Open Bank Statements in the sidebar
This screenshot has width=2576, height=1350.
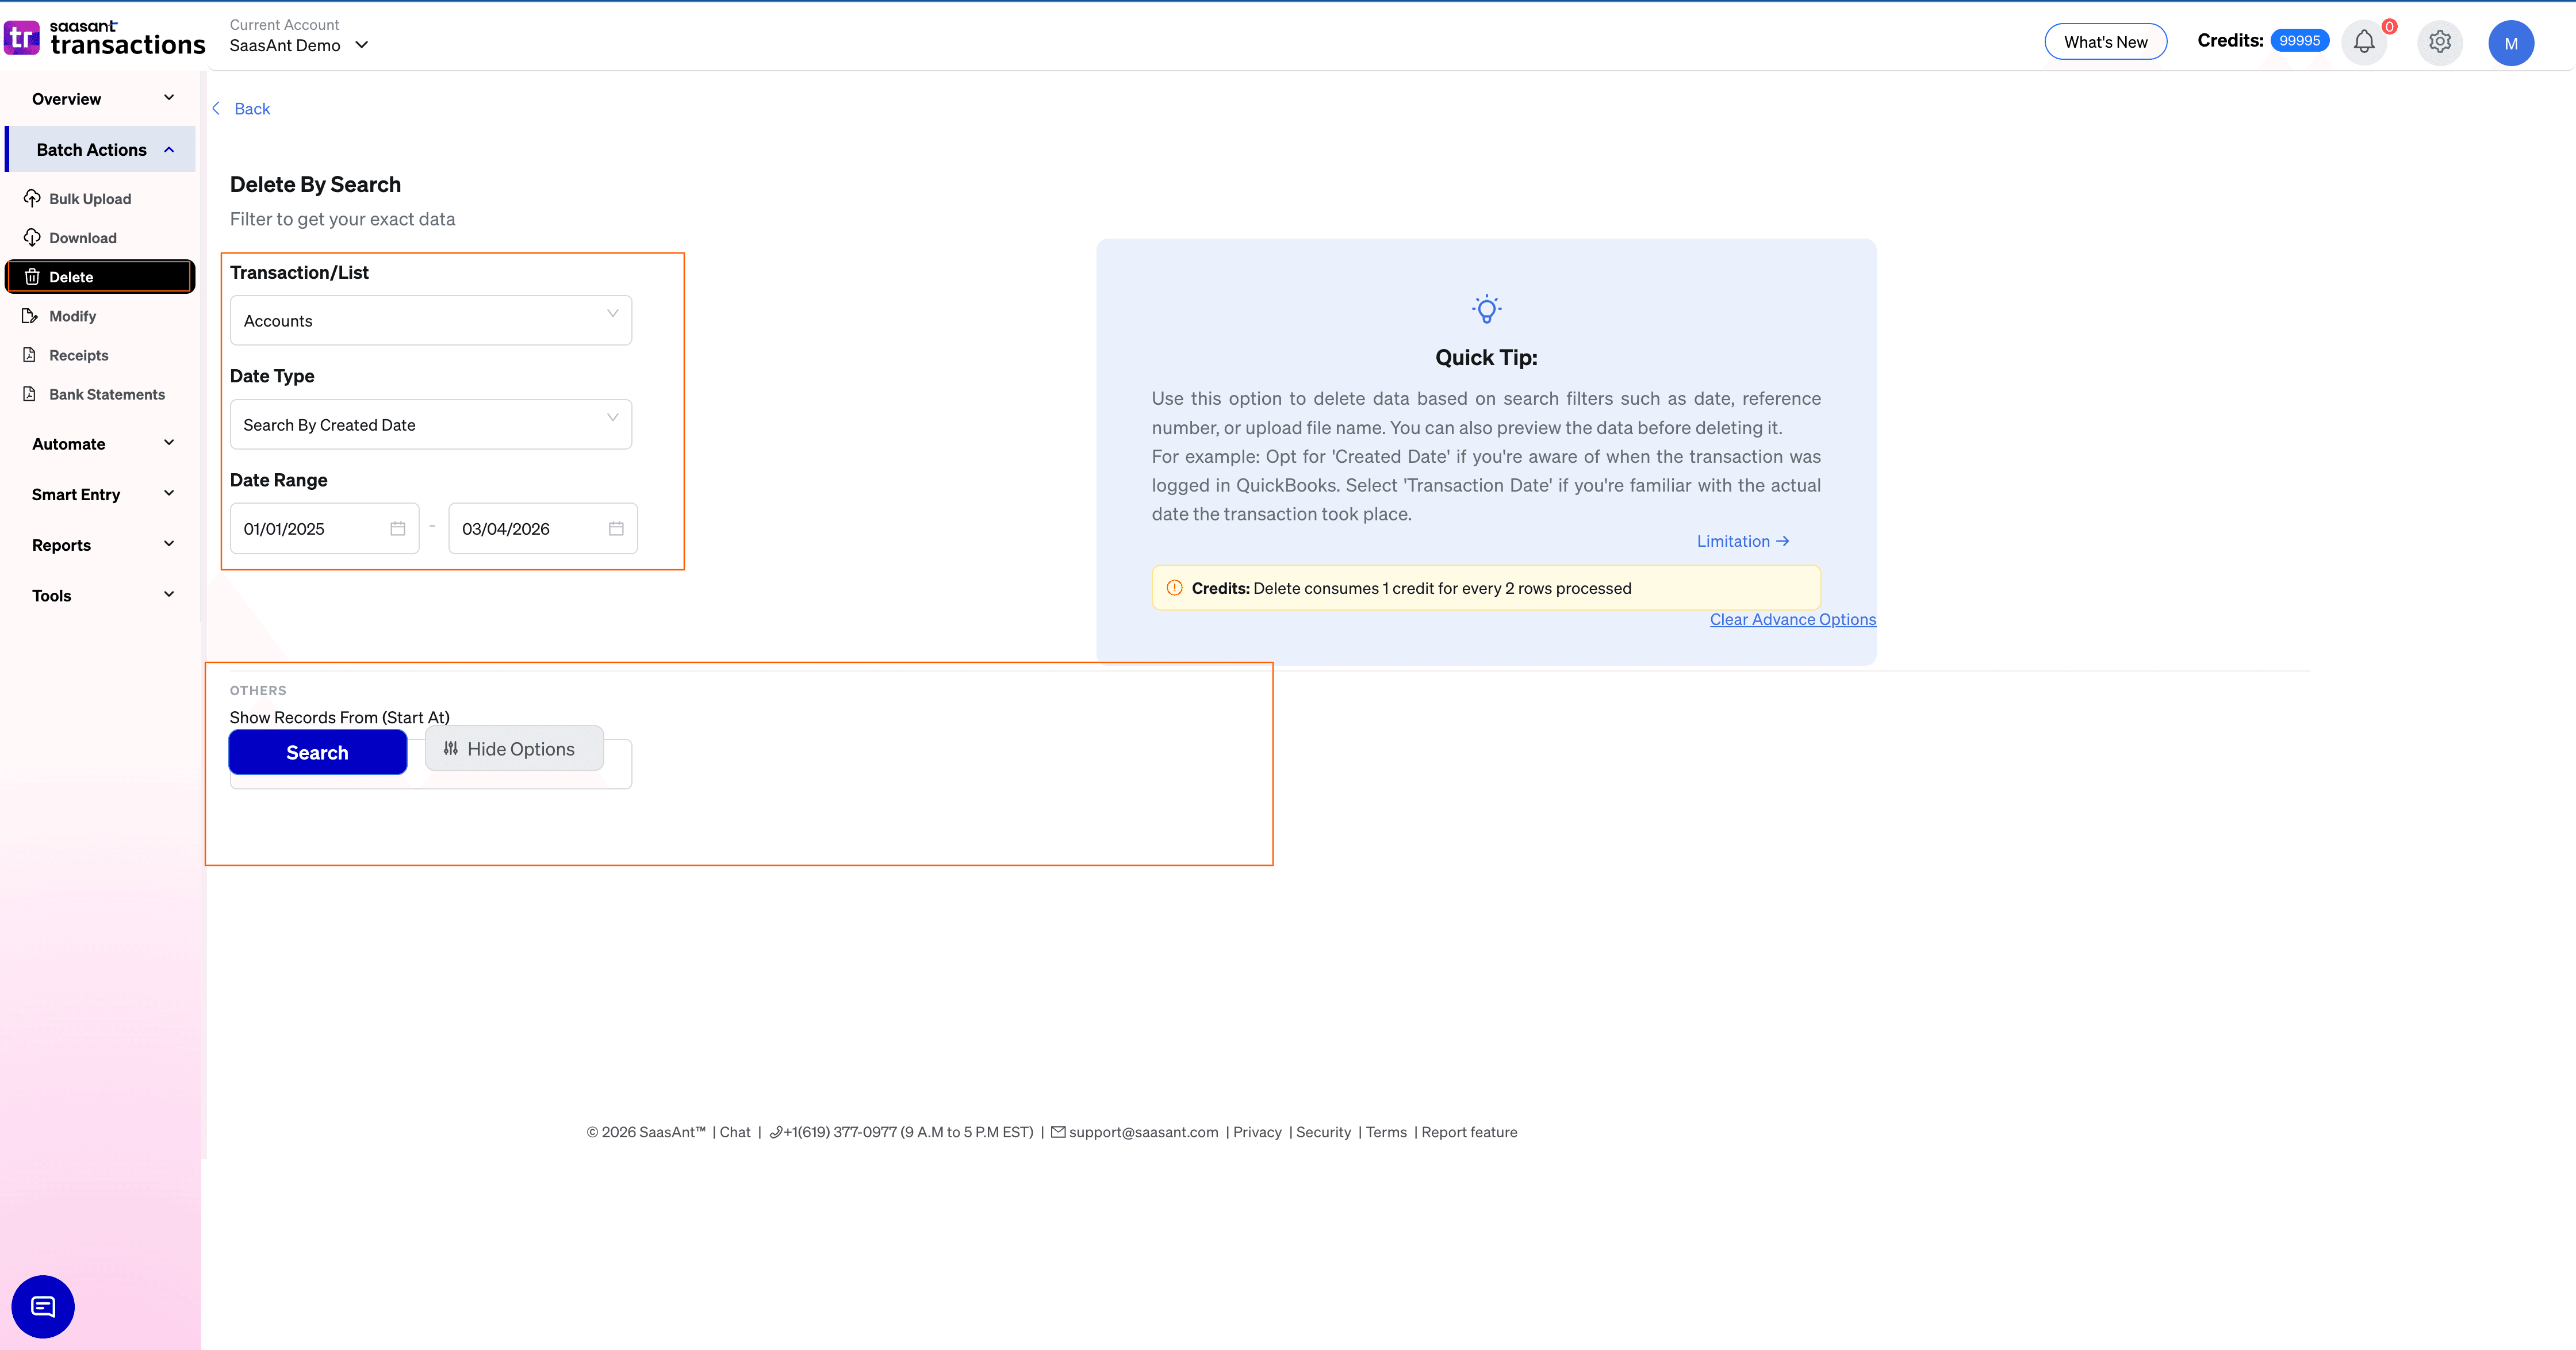[106, 394]
